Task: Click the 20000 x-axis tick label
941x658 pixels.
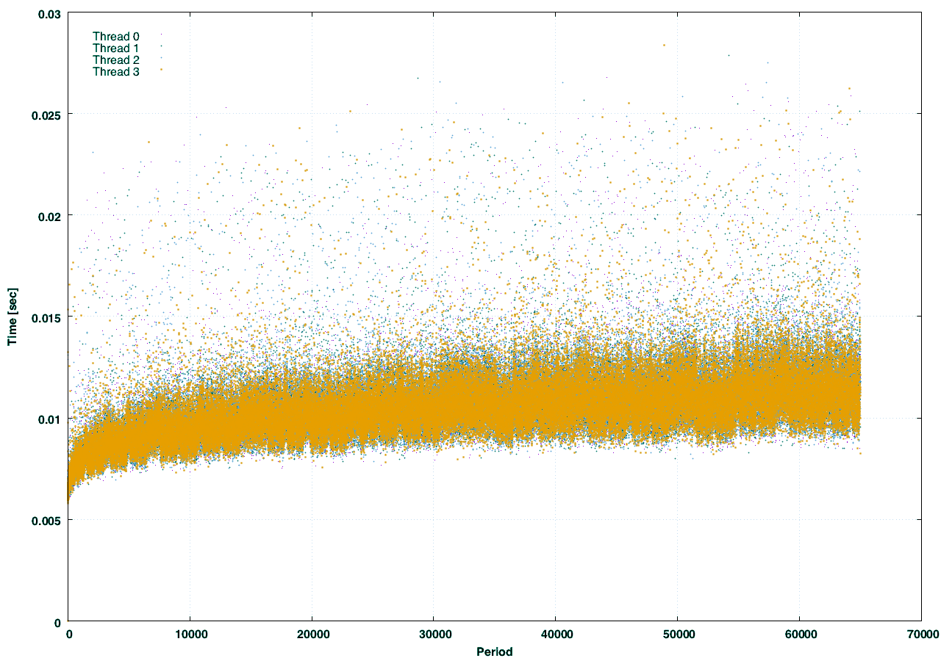Action: click(x=312, y=634)
